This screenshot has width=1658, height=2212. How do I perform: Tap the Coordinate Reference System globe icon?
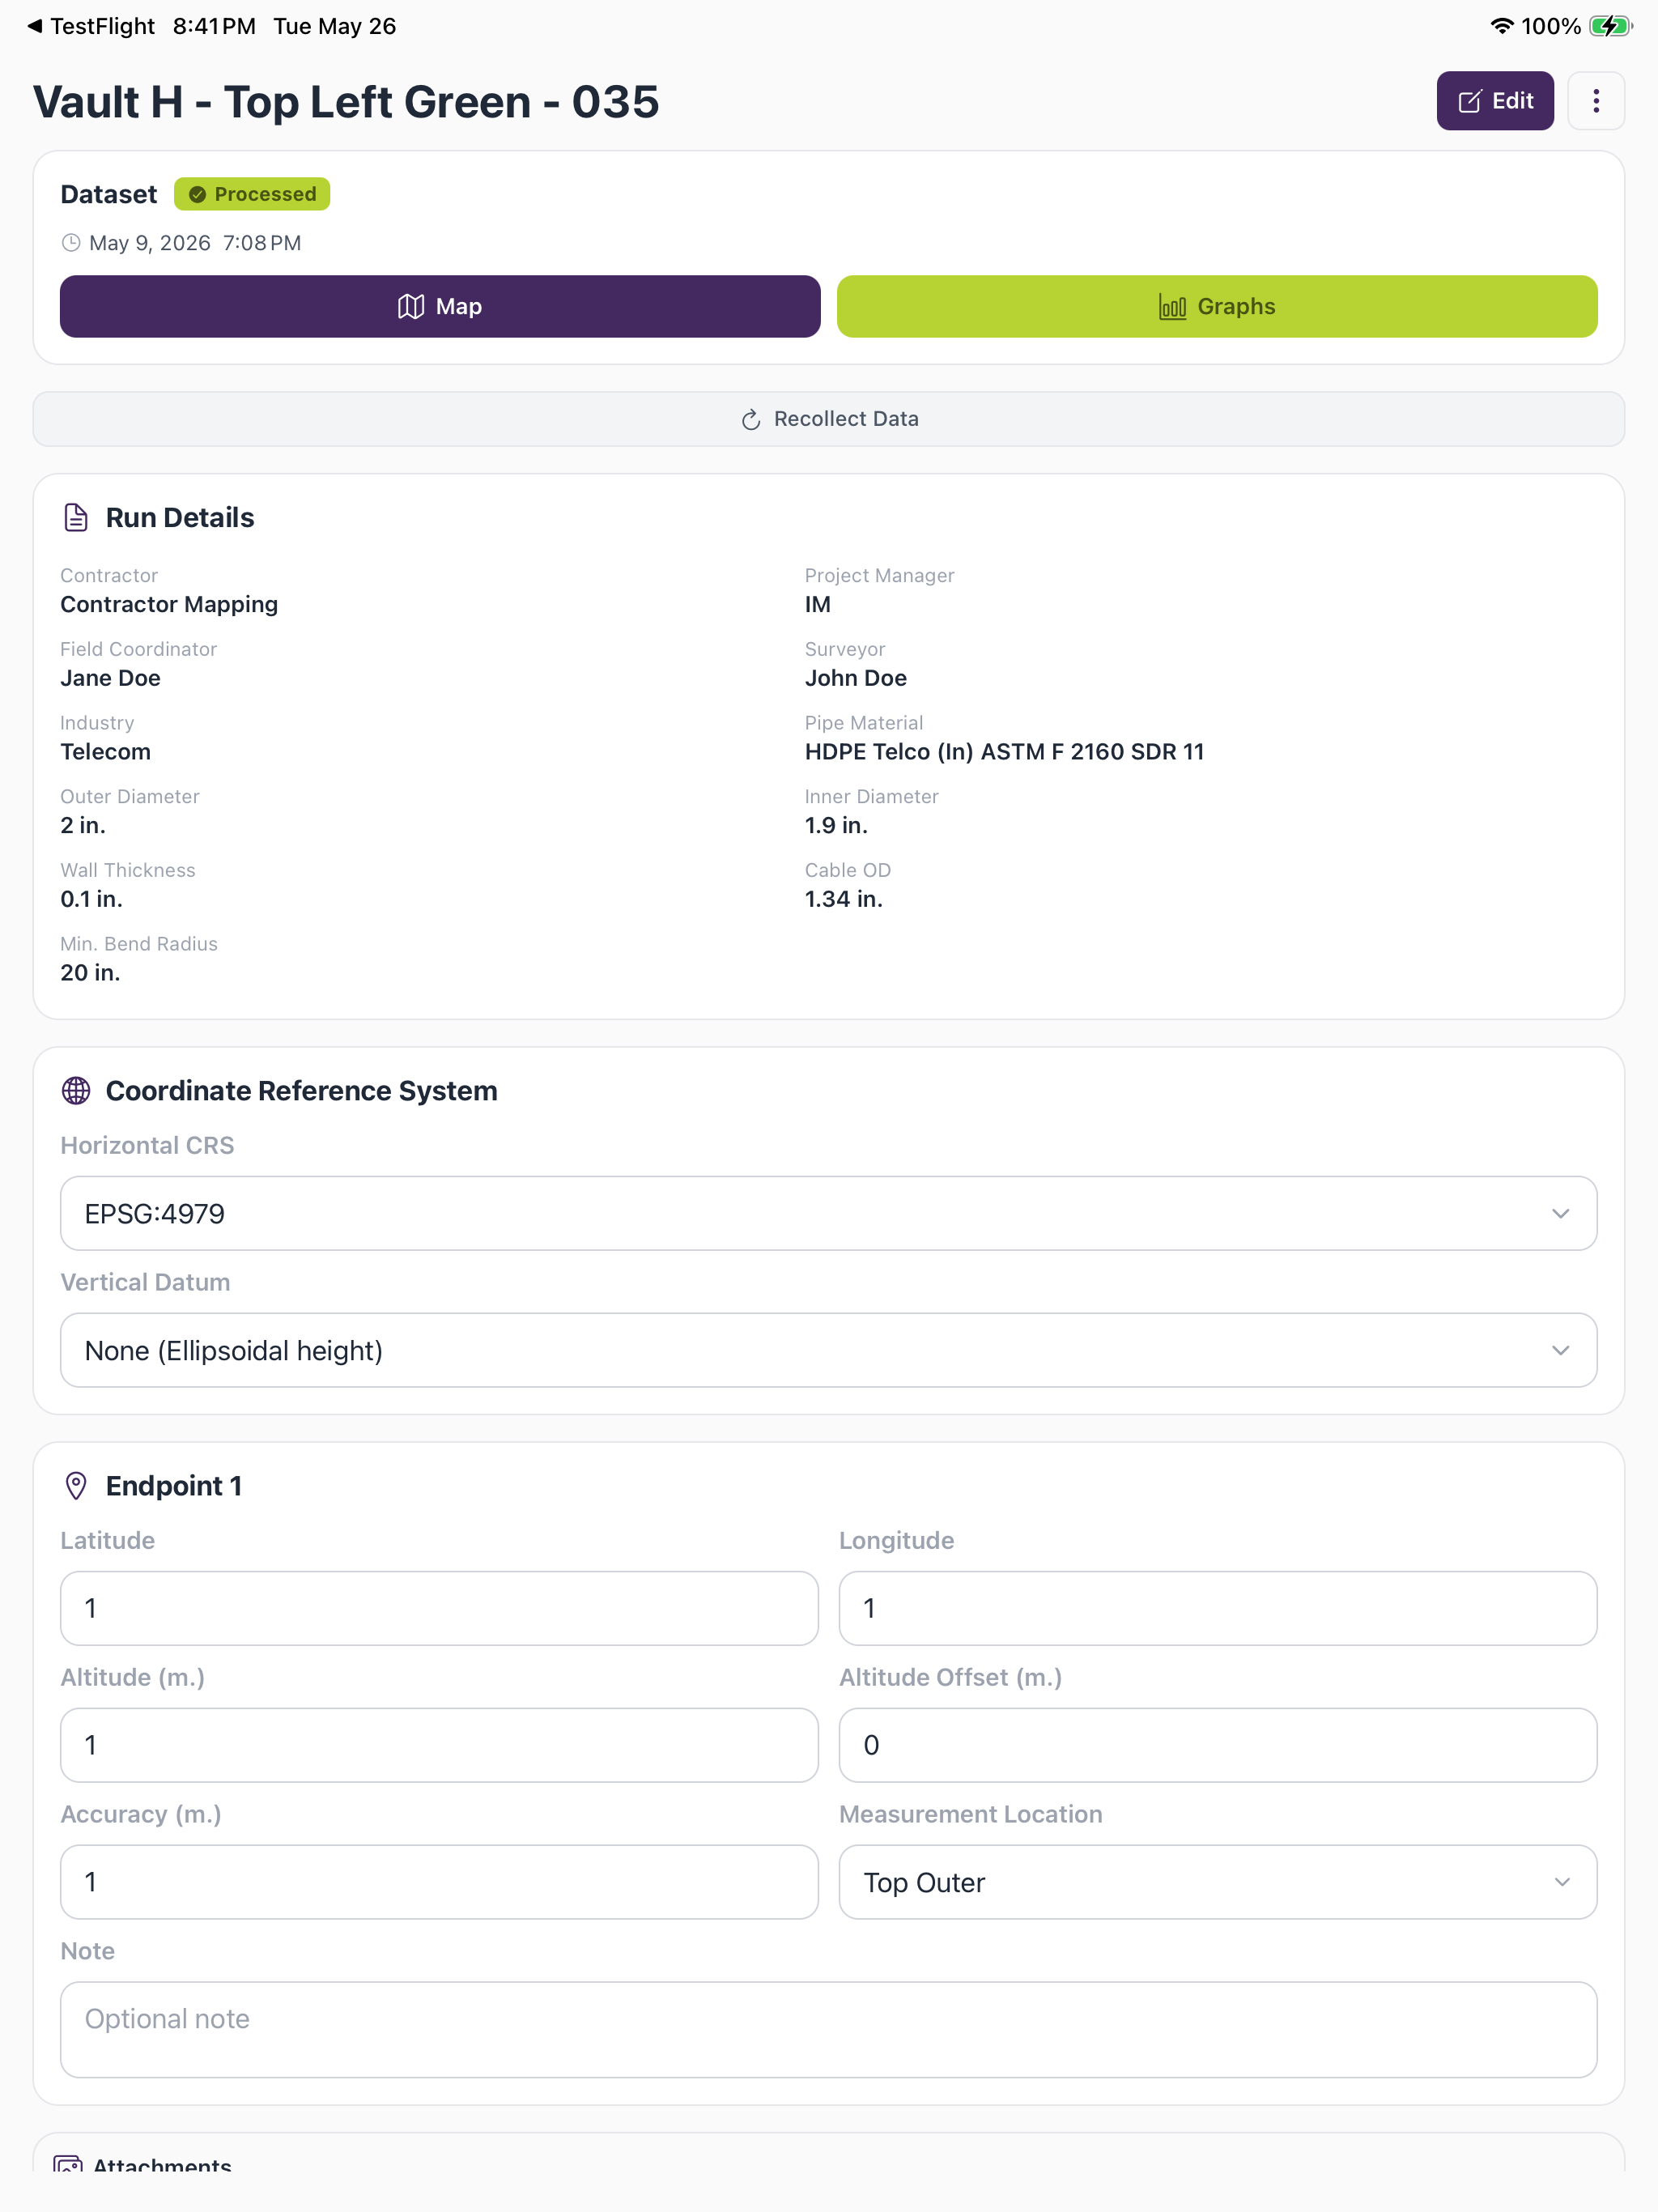76,1090
